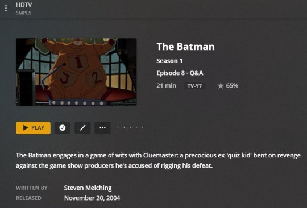Open the more actions ellipsis button

tap(102, 128)
